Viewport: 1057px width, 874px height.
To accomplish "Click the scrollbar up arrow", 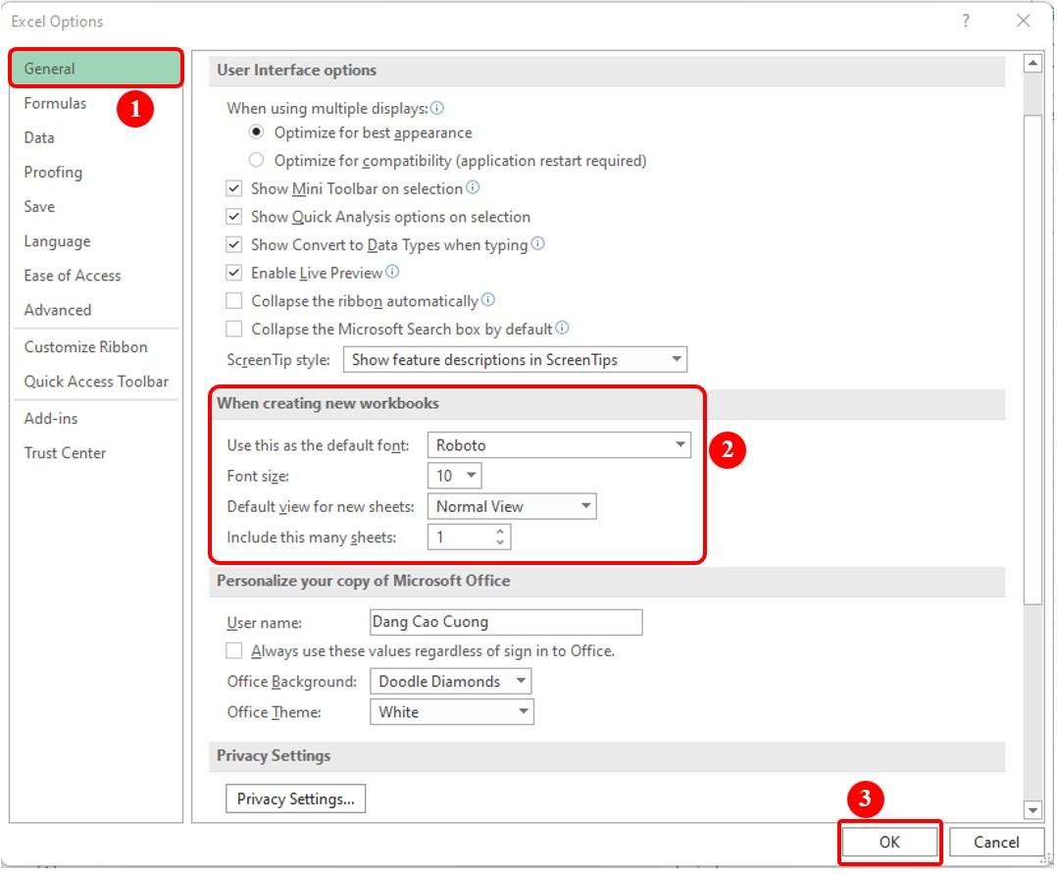I will [x=1032, y=64].
